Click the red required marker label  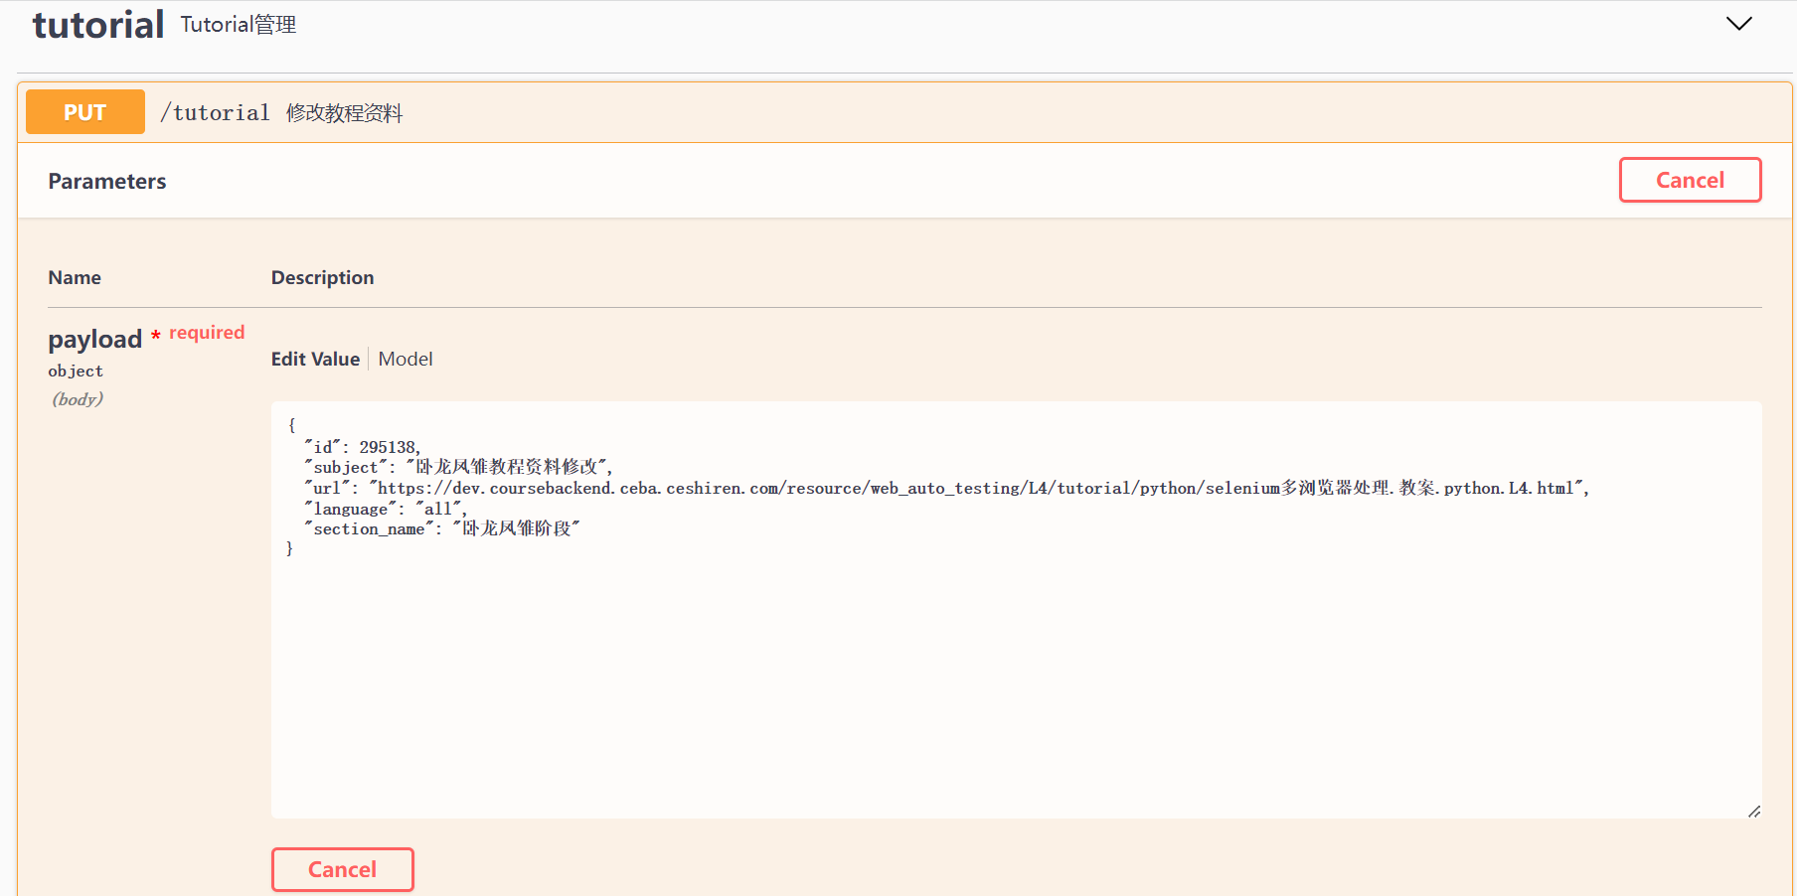(x=206, y=333)
